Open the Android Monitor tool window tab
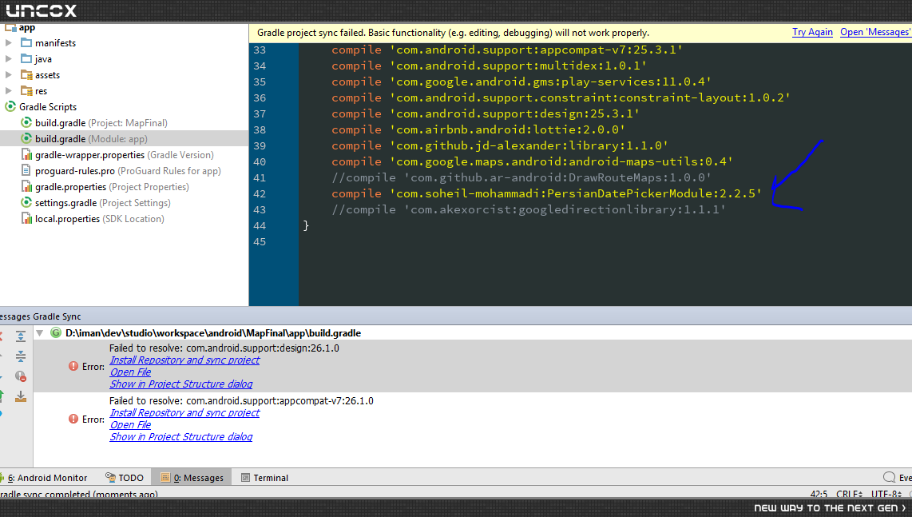912x517 pixels. click(x=44, y=477)
